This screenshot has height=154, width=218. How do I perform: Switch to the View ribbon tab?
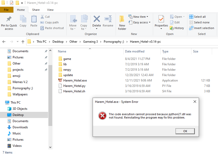pos(50,10)
